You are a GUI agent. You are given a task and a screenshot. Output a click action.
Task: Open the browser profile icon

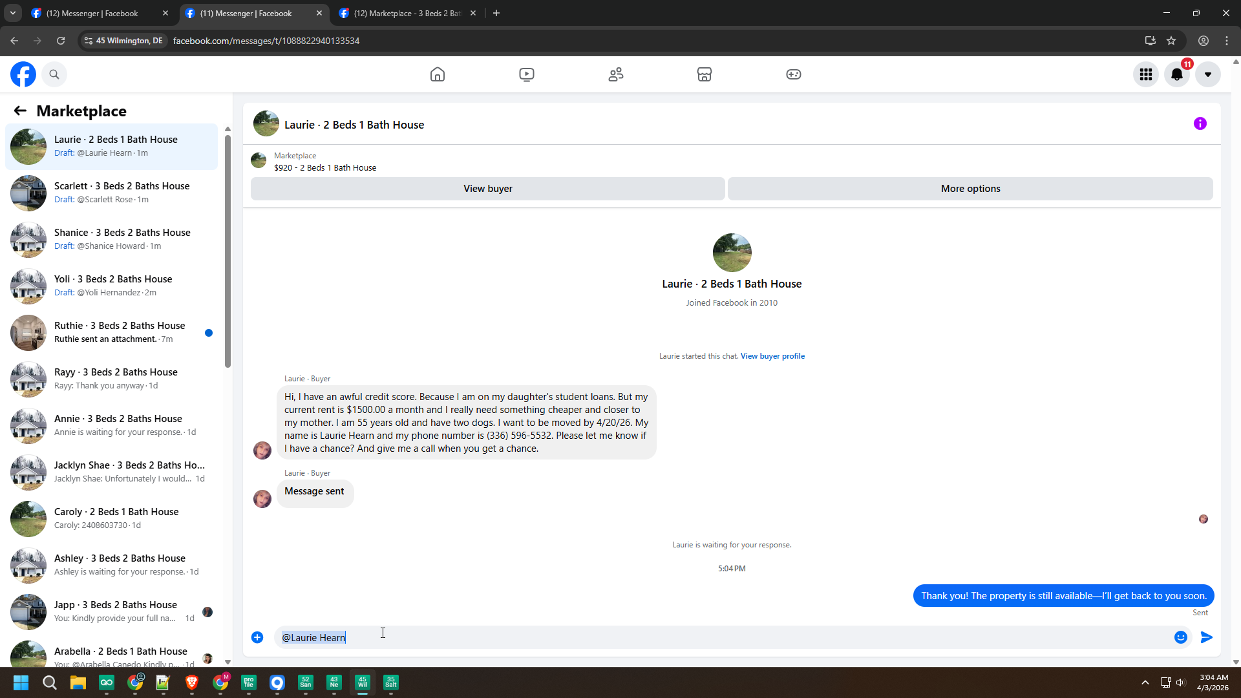click(1204, 41)
